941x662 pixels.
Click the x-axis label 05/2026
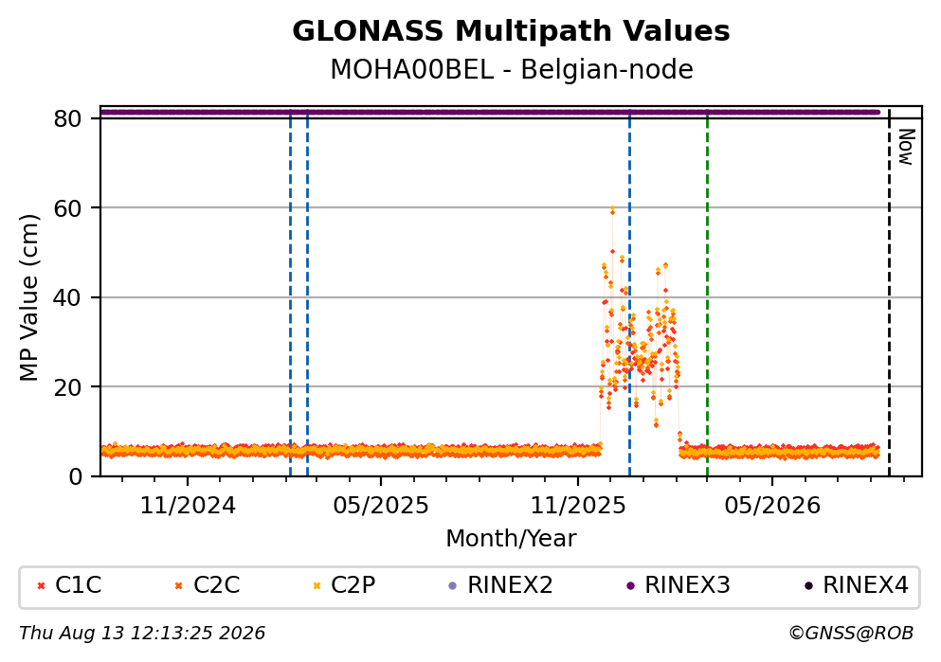772,506
